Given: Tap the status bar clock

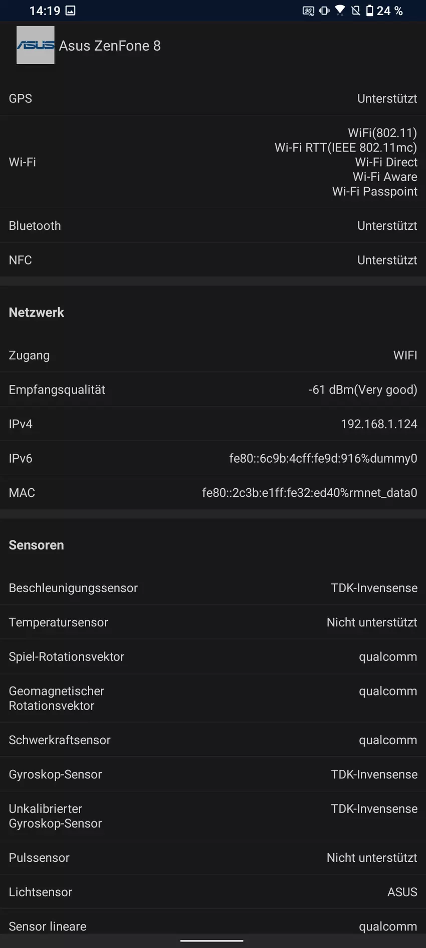Looking at the screenshot, I should click(x=45, y=11).
